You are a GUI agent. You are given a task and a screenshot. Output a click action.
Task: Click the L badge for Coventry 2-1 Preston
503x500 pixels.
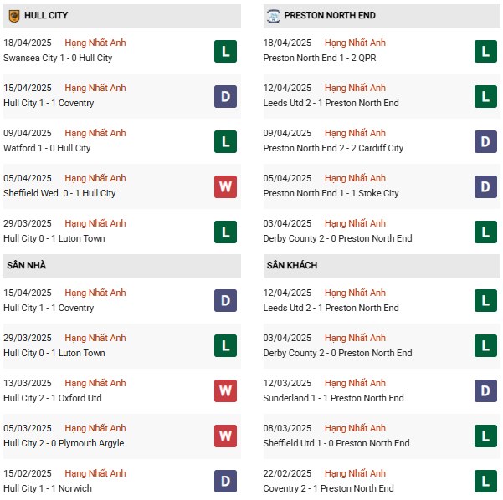tap(485, 482)
